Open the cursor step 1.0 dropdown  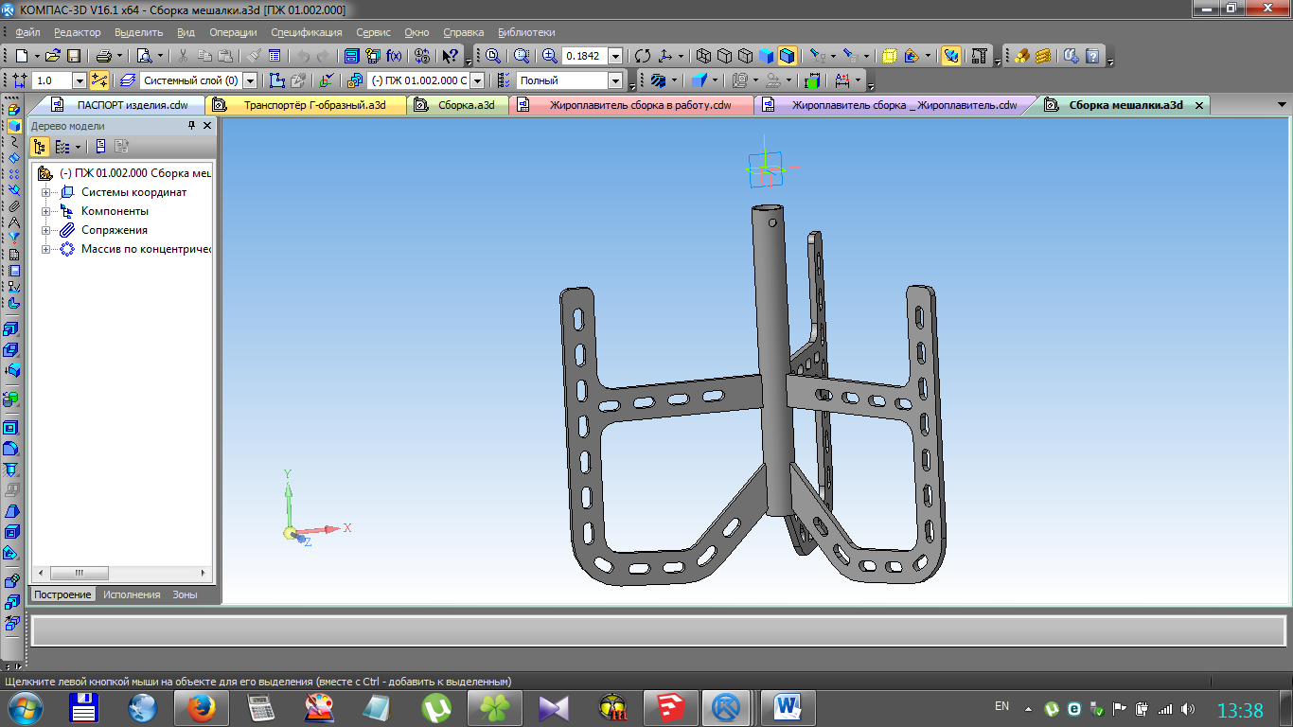coord(79,80)
